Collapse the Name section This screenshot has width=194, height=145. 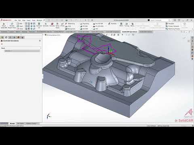(x=41, y=48)
